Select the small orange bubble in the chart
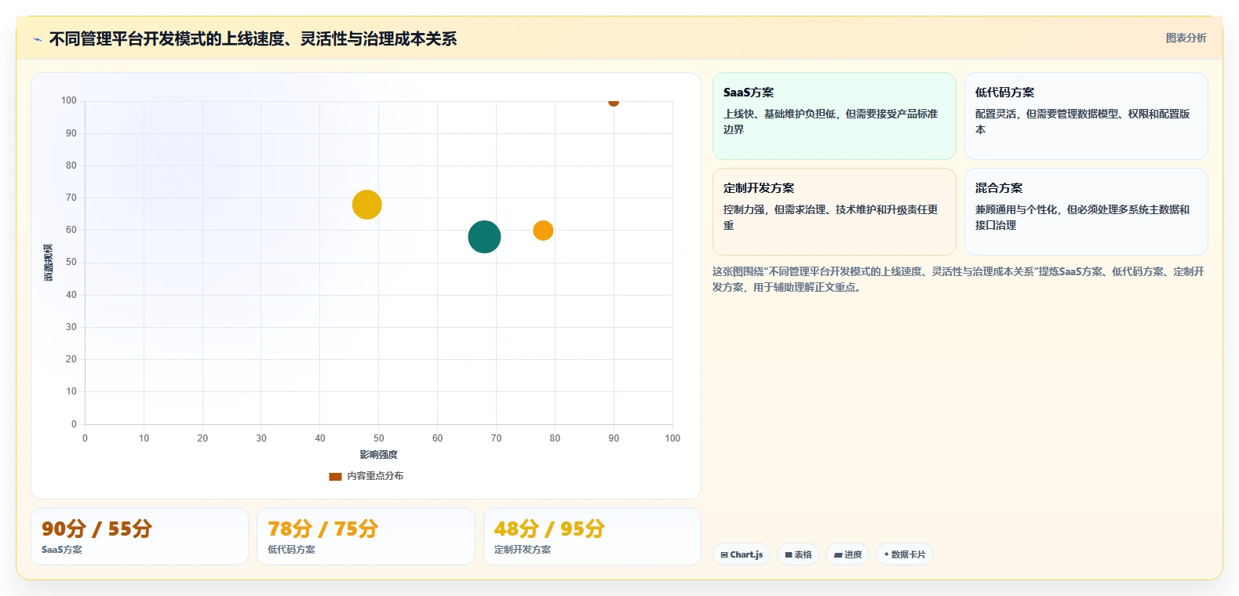 click(x=543, y=231)
